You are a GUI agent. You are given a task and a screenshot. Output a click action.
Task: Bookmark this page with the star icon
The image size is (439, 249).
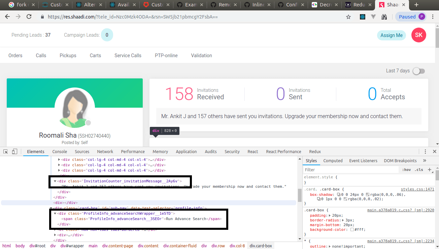[348, 17]
